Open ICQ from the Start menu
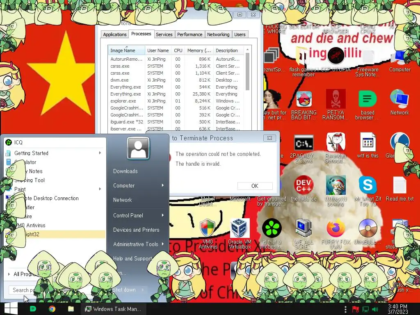 pos(55,142)
